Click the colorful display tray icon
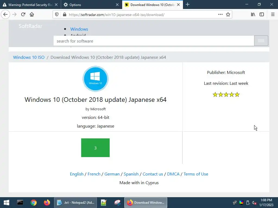278x208 pixels. tap(241, 203)
